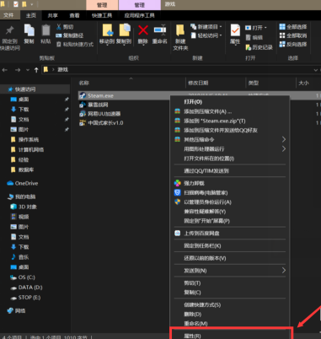The width and height of the screenshot is (321, 339).
Task: Sort by the 大小 column header
Action: pyautogui.click(x=303, y=83)
